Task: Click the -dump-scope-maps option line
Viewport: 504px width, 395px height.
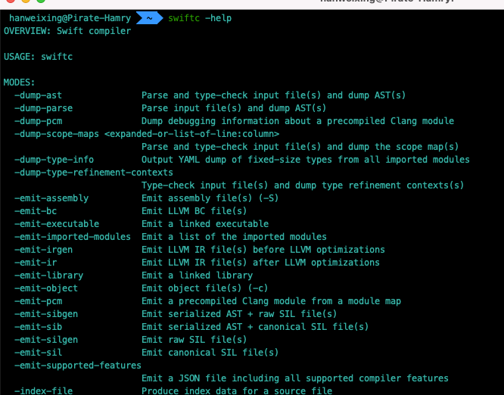Action: pyautogui.click(x=146, y=134)
